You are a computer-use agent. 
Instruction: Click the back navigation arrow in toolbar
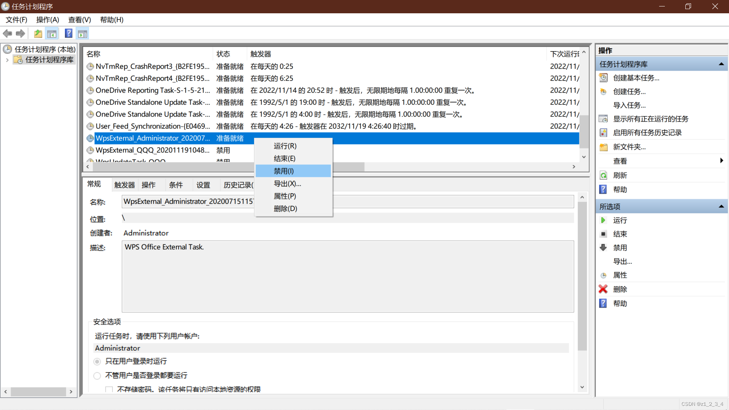pyautogui.click(x=7, y=33)
